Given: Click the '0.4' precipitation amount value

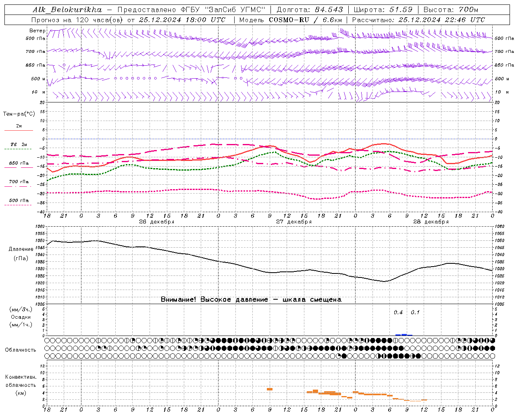Looking at the screenshot, I should (x=398, y=313).
